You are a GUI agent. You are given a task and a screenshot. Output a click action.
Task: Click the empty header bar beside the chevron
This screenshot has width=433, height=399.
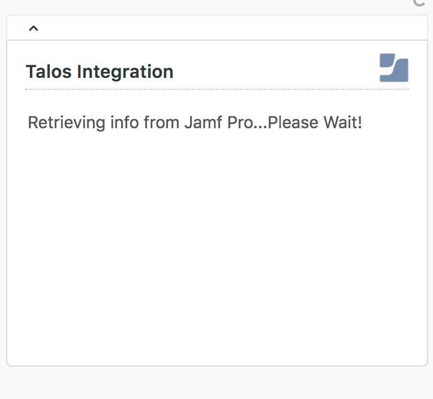pyautogui.click(x=232, y=28)
